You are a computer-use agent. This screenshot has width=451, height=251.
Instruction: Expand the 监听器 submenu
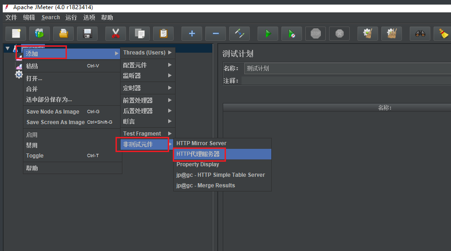pos(148,76)
